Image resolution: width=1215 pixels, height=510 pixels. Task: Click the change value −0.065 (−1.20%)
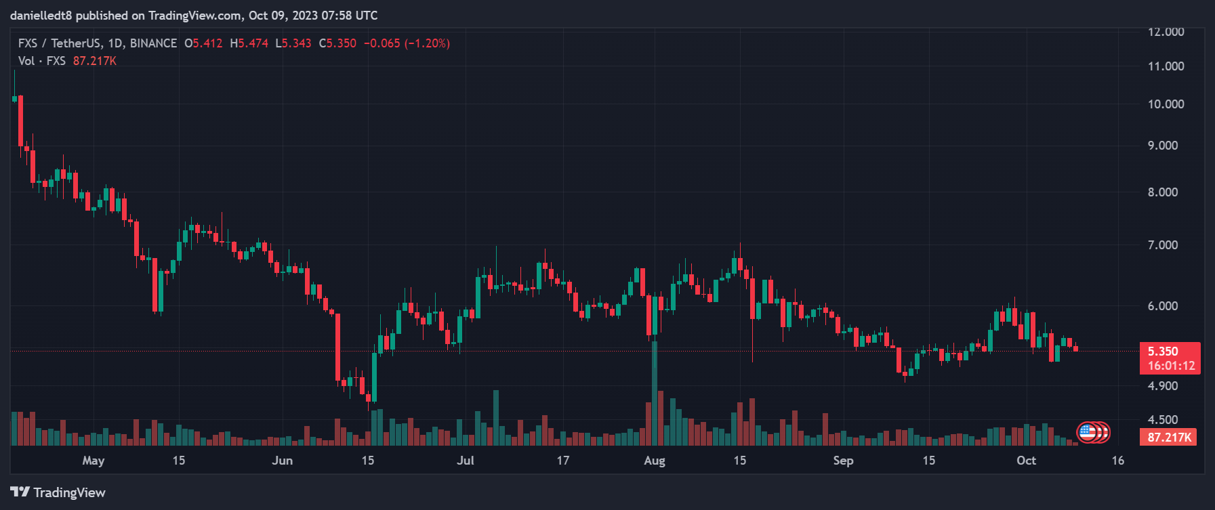point(407,43)
